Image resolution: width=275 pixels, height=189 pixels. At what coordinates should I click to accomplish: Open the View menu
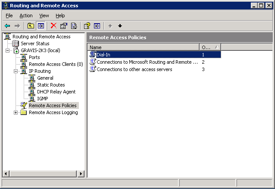(x=44, y=15)
